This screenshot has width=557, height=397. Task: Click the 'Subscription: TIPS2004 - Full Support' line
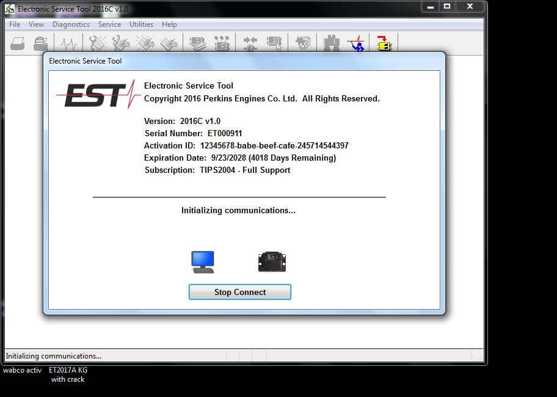tap(217, 170)
